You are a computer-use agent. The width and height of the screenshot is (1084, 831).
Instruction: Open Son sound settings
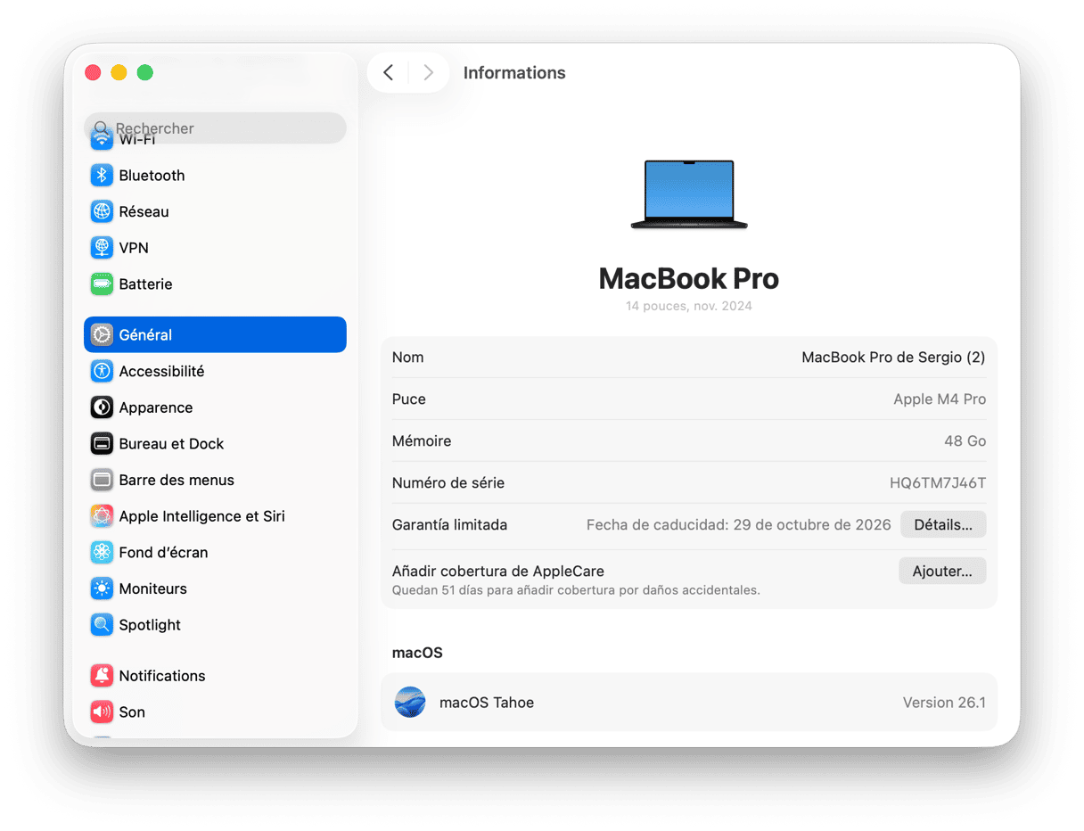[132, 712]
